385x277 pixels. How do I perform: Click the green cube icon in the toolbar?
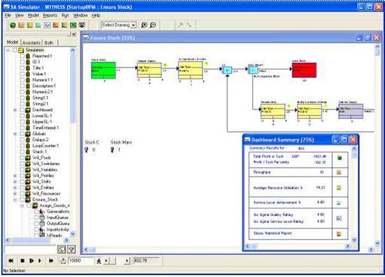[13, 25]
